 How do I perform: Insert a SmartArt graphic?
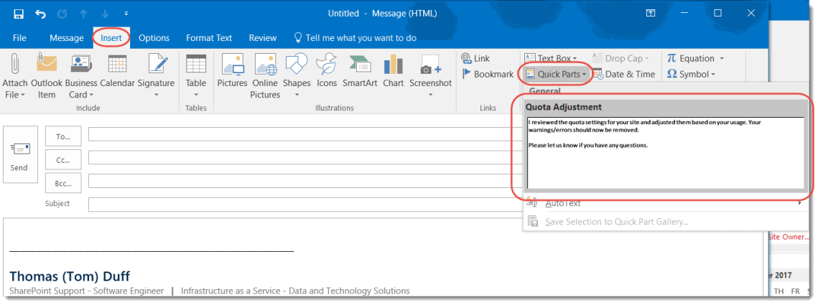click(360, 72)
